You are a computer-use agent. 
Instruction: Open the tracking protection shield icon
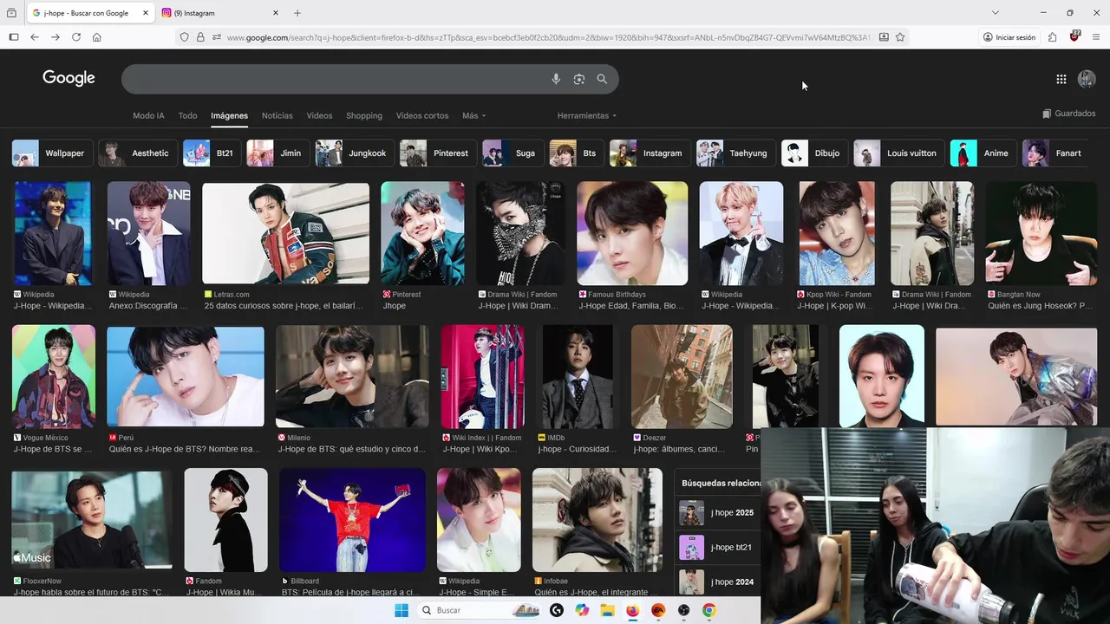click(185, 37)
